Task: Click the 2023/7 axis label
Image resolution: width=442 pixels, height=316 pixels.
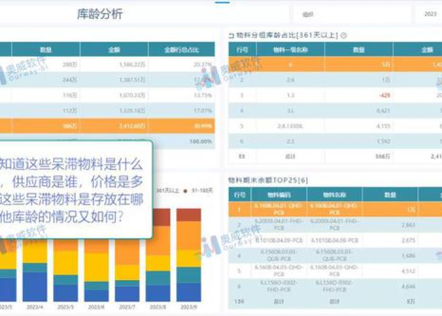Action: [x=127, y=307]
